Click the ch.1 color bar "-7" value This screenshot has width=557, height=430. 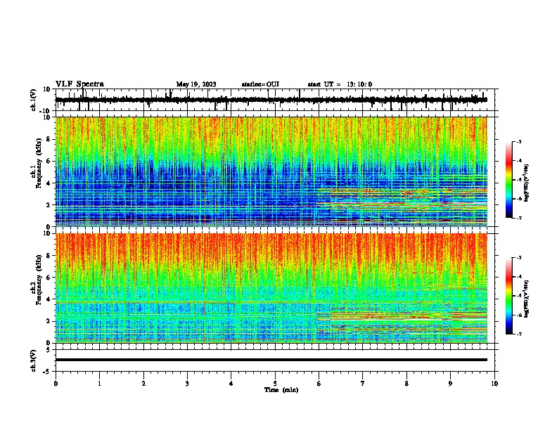pyautogui.click(x=519, y=218)
